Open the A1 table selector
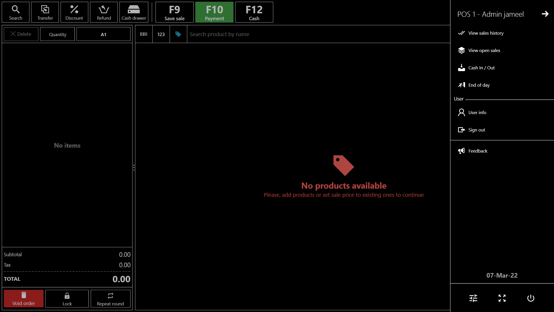The width and height of the screenshot is (554, 312). click(103, 34)
